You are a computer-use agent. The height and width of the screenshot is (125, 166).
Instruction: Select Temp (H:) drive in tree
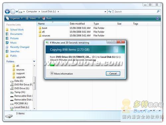(20, 92)
